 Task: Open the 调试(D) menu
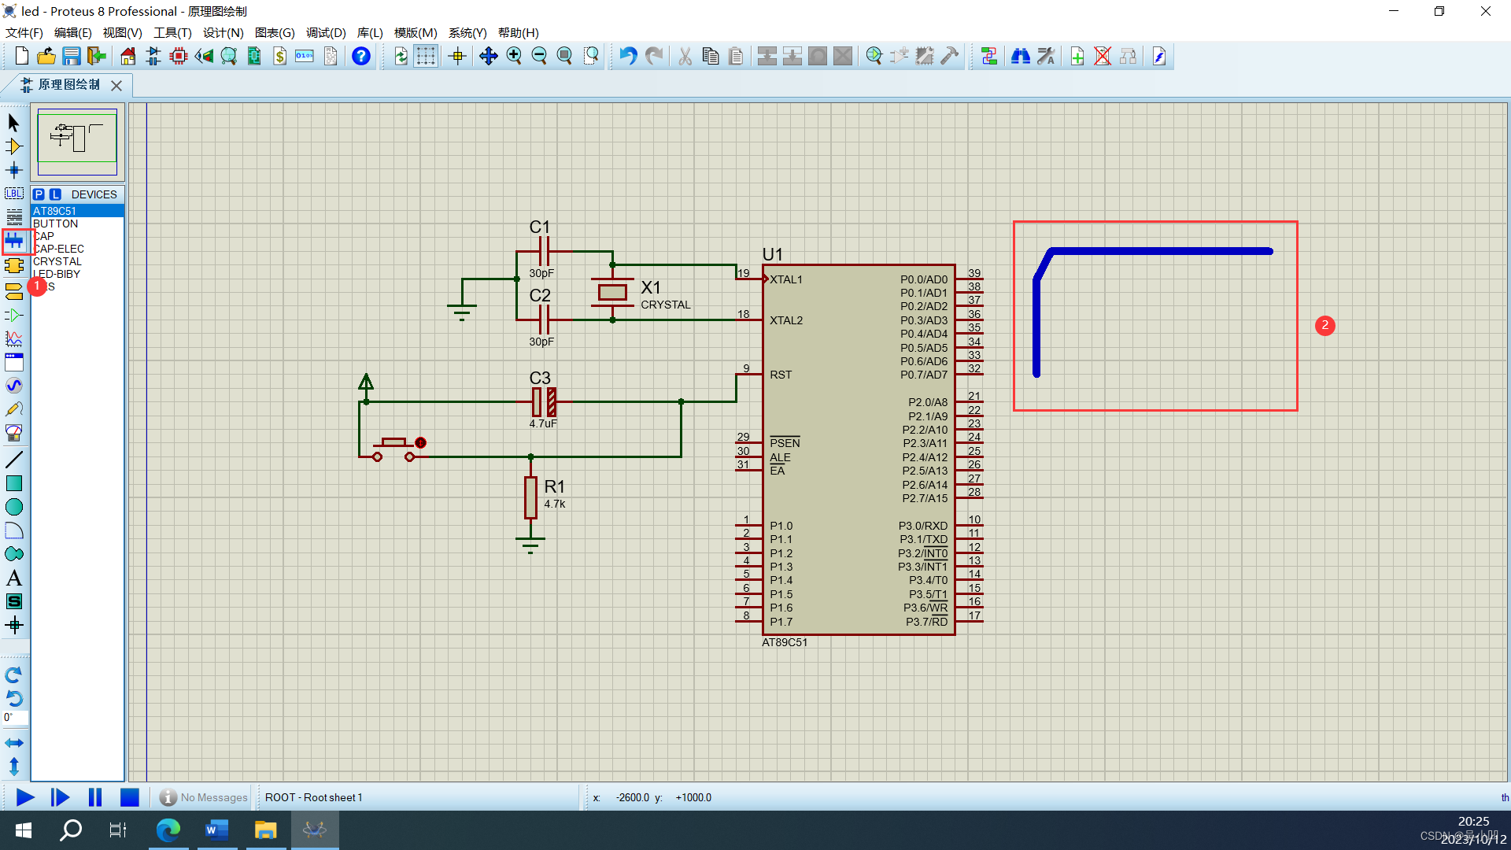coord(326,32)
